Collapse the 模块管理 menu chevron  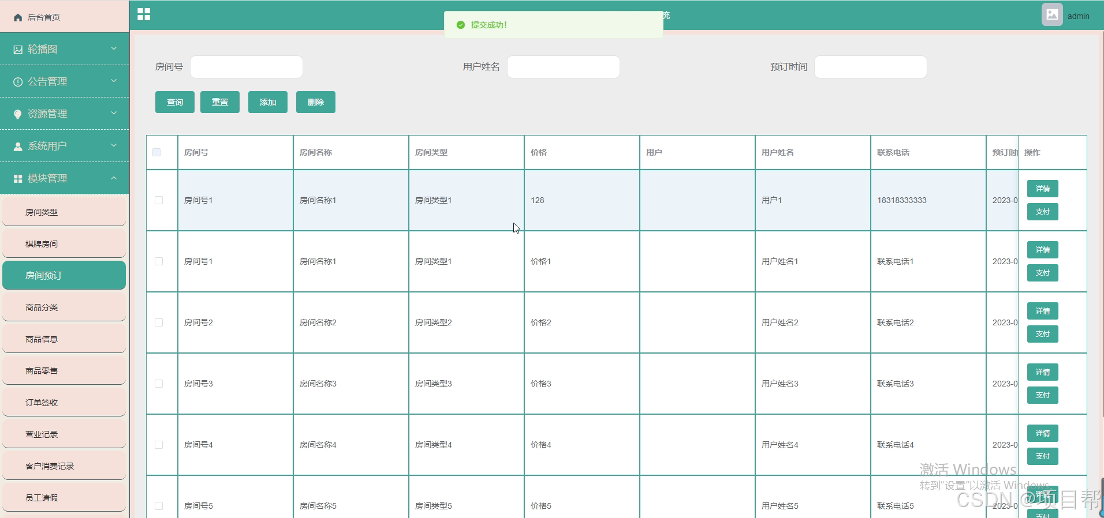tap(114, 178)
